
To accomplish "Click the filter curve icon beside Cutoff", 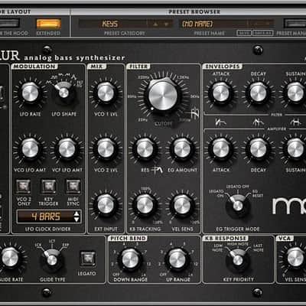I will [194, 113].
